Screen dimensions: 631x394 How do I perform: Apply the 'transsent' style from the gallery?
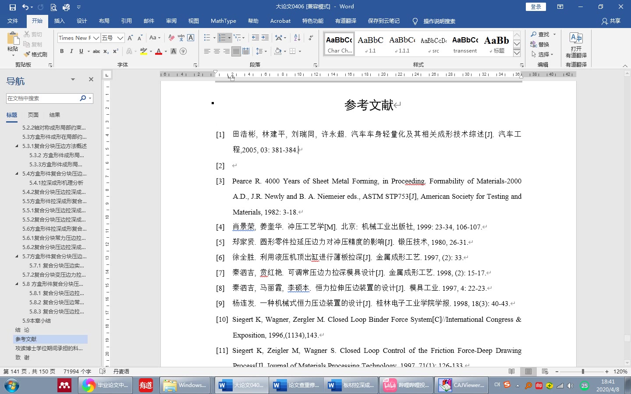click(x=465, y=44)
